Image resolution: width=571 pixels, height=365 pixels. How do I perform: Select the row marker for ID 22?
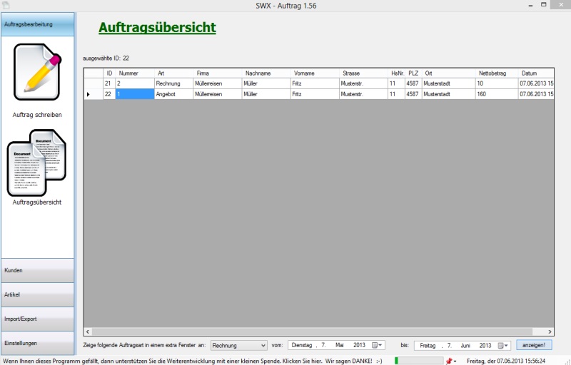tap(89, 94)
